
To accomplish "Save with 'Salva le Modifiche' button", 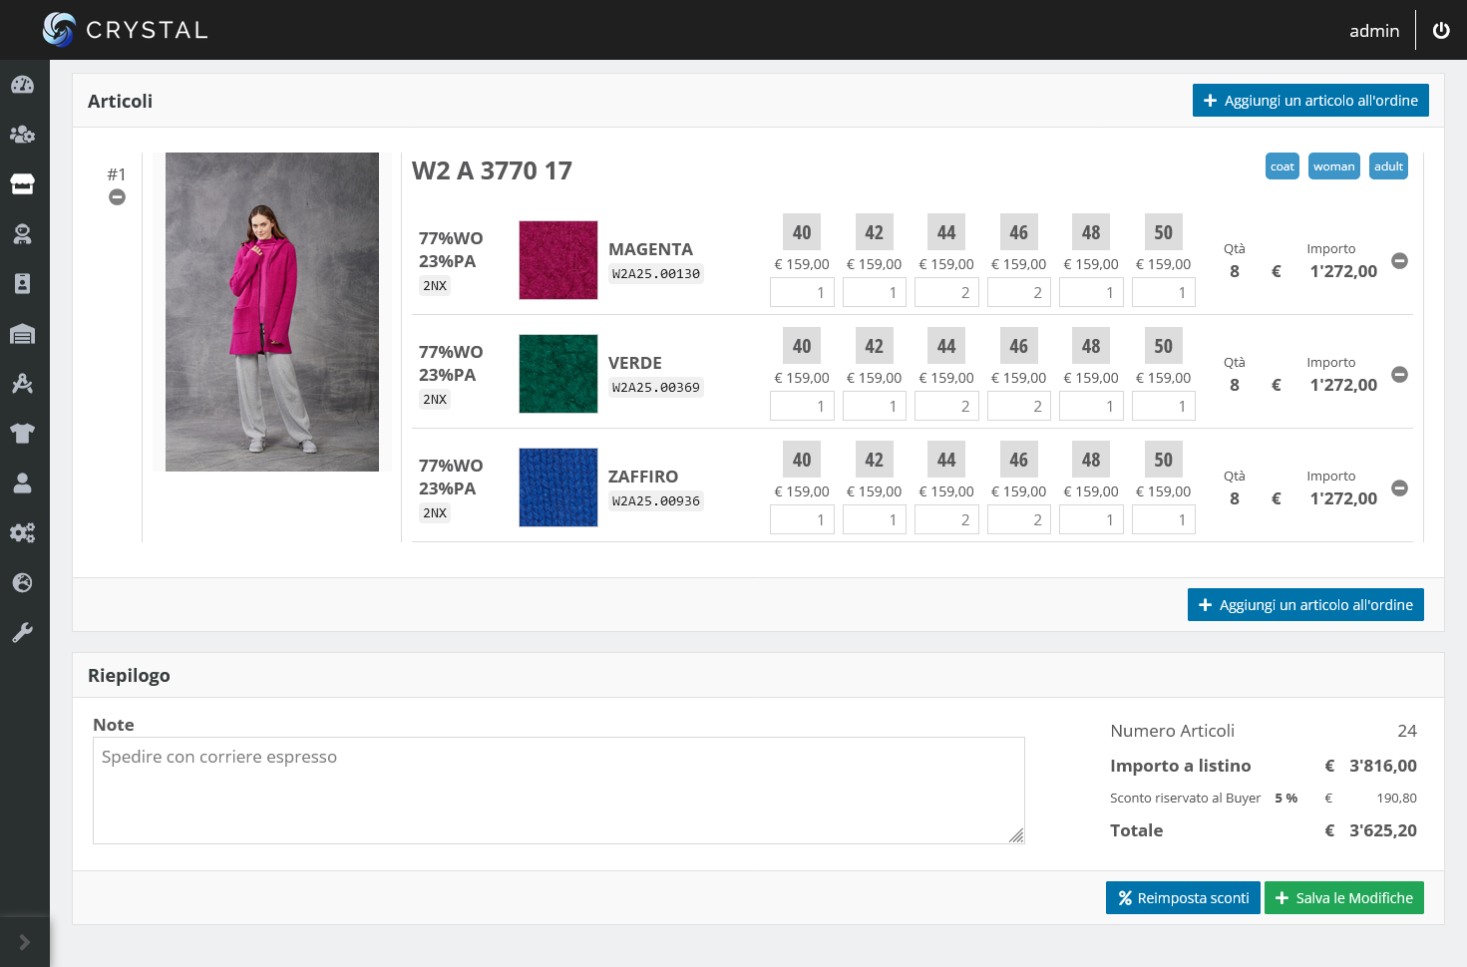I will pos(1343,898).
